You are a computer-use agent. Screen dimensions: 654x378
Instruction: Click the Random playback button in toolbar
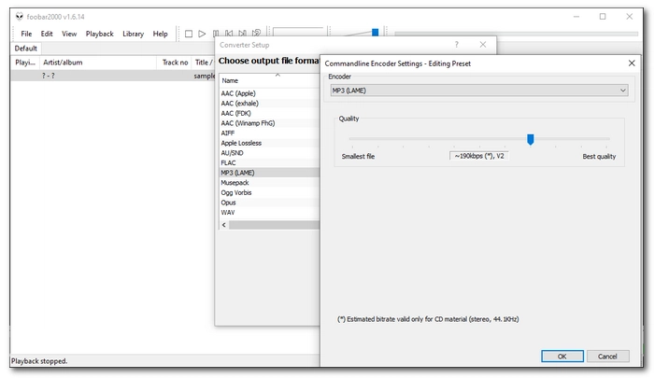(256, 33)
